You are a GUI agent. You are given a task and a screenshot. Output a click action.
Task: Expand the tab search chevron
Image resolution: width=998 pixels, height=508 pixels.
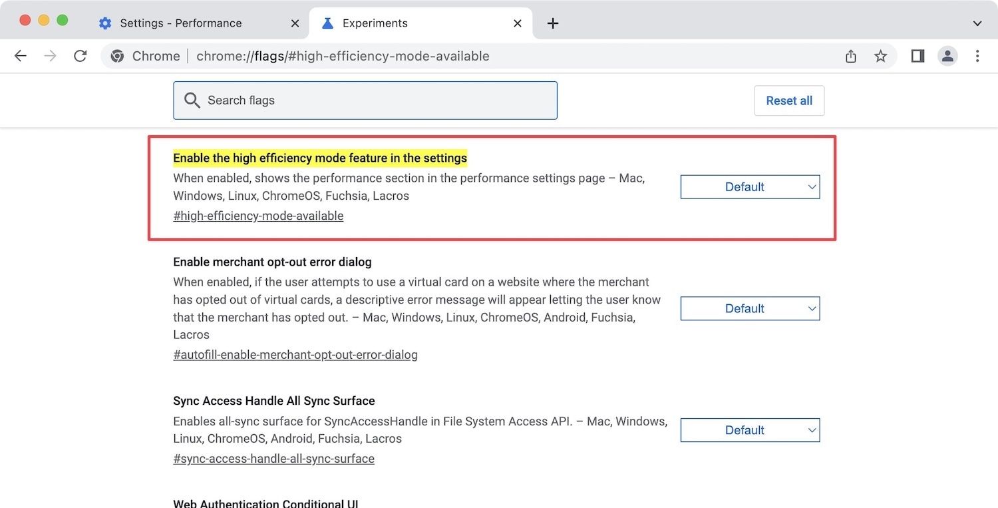pyautogui.click(x=977, y=23)
